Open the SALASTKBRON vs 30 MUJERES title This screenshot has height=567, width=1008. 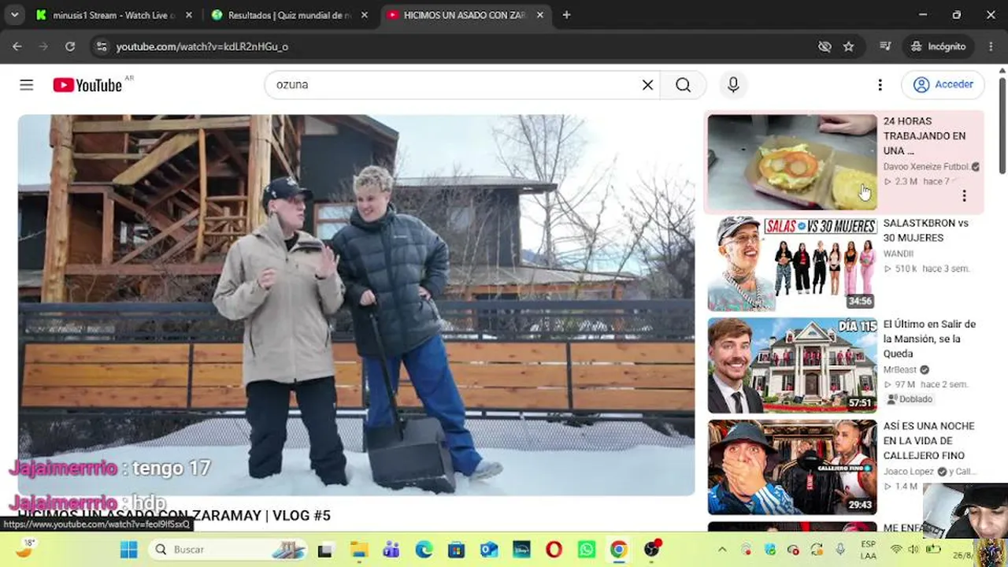point(925,230)
